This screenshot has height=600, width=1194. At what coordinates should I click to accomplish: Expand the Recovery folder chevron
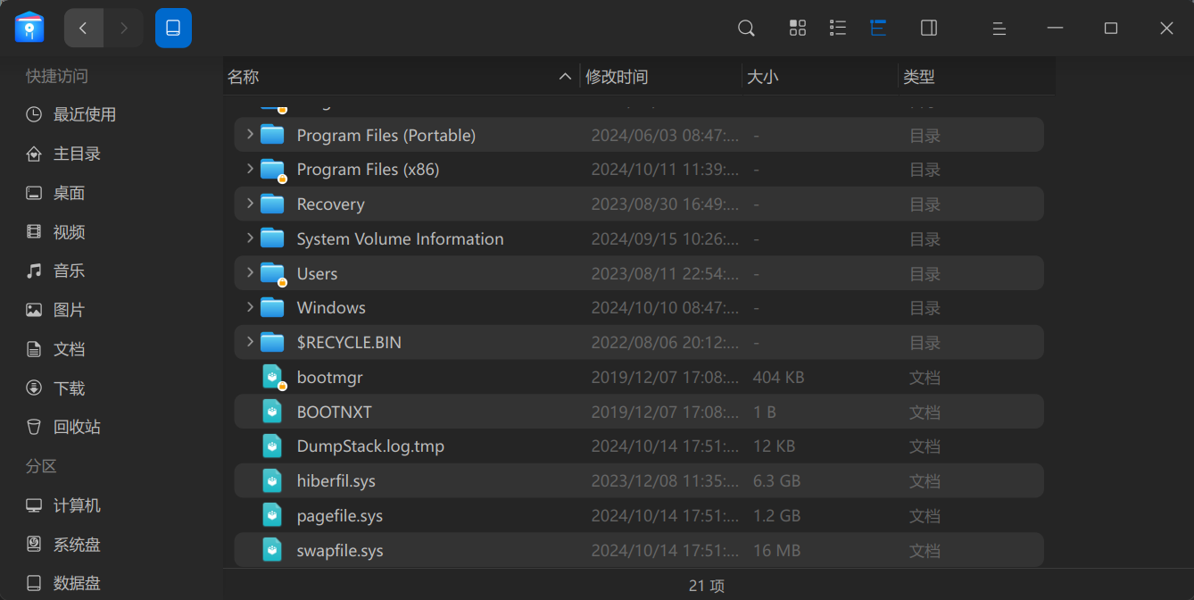(x=250, y=204)
